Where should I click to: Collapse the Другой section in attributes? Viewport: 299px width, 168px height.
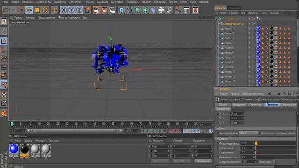coord(218,139)
